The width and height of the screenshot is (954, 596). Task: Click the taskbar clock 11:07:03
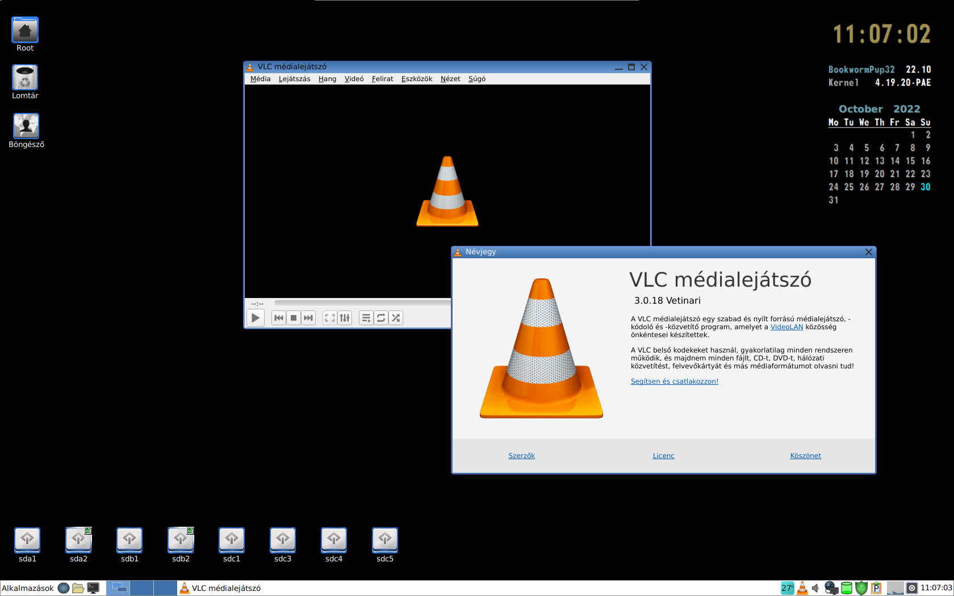click(936, 588)
